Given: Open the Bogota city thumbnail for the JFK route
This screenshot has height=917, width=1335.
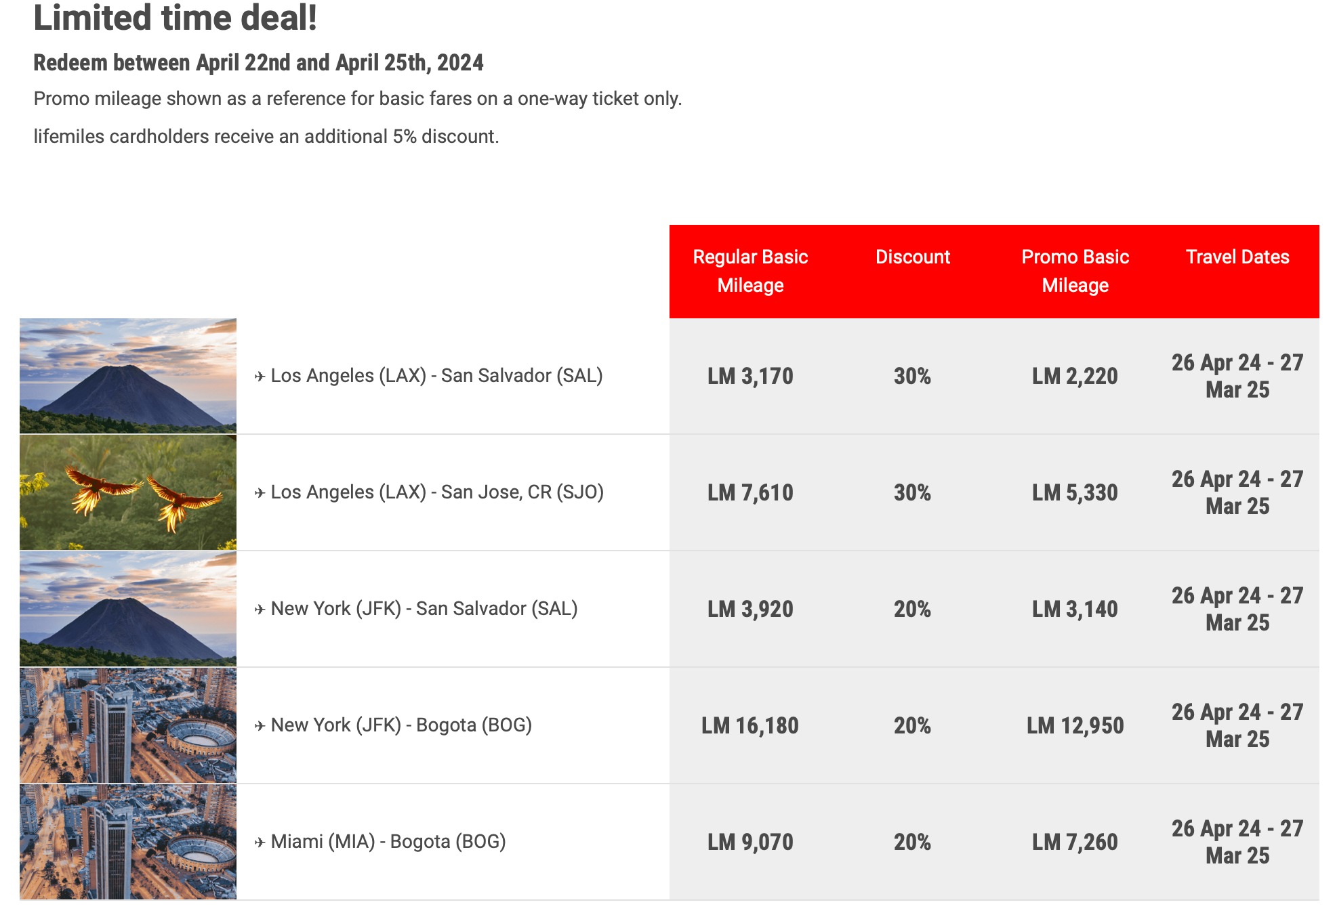Looking at the screenshot, I should 128,725.
